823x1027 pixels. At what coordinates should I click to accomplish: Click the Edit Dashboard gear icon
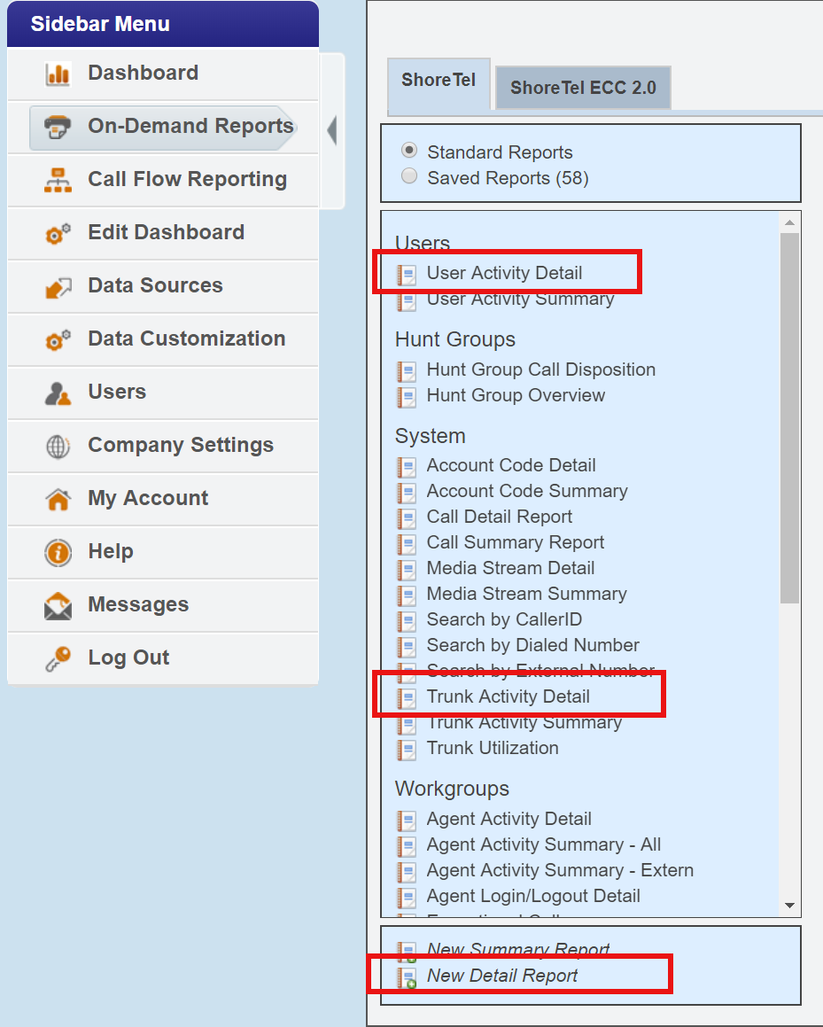(x=58, y=233)
